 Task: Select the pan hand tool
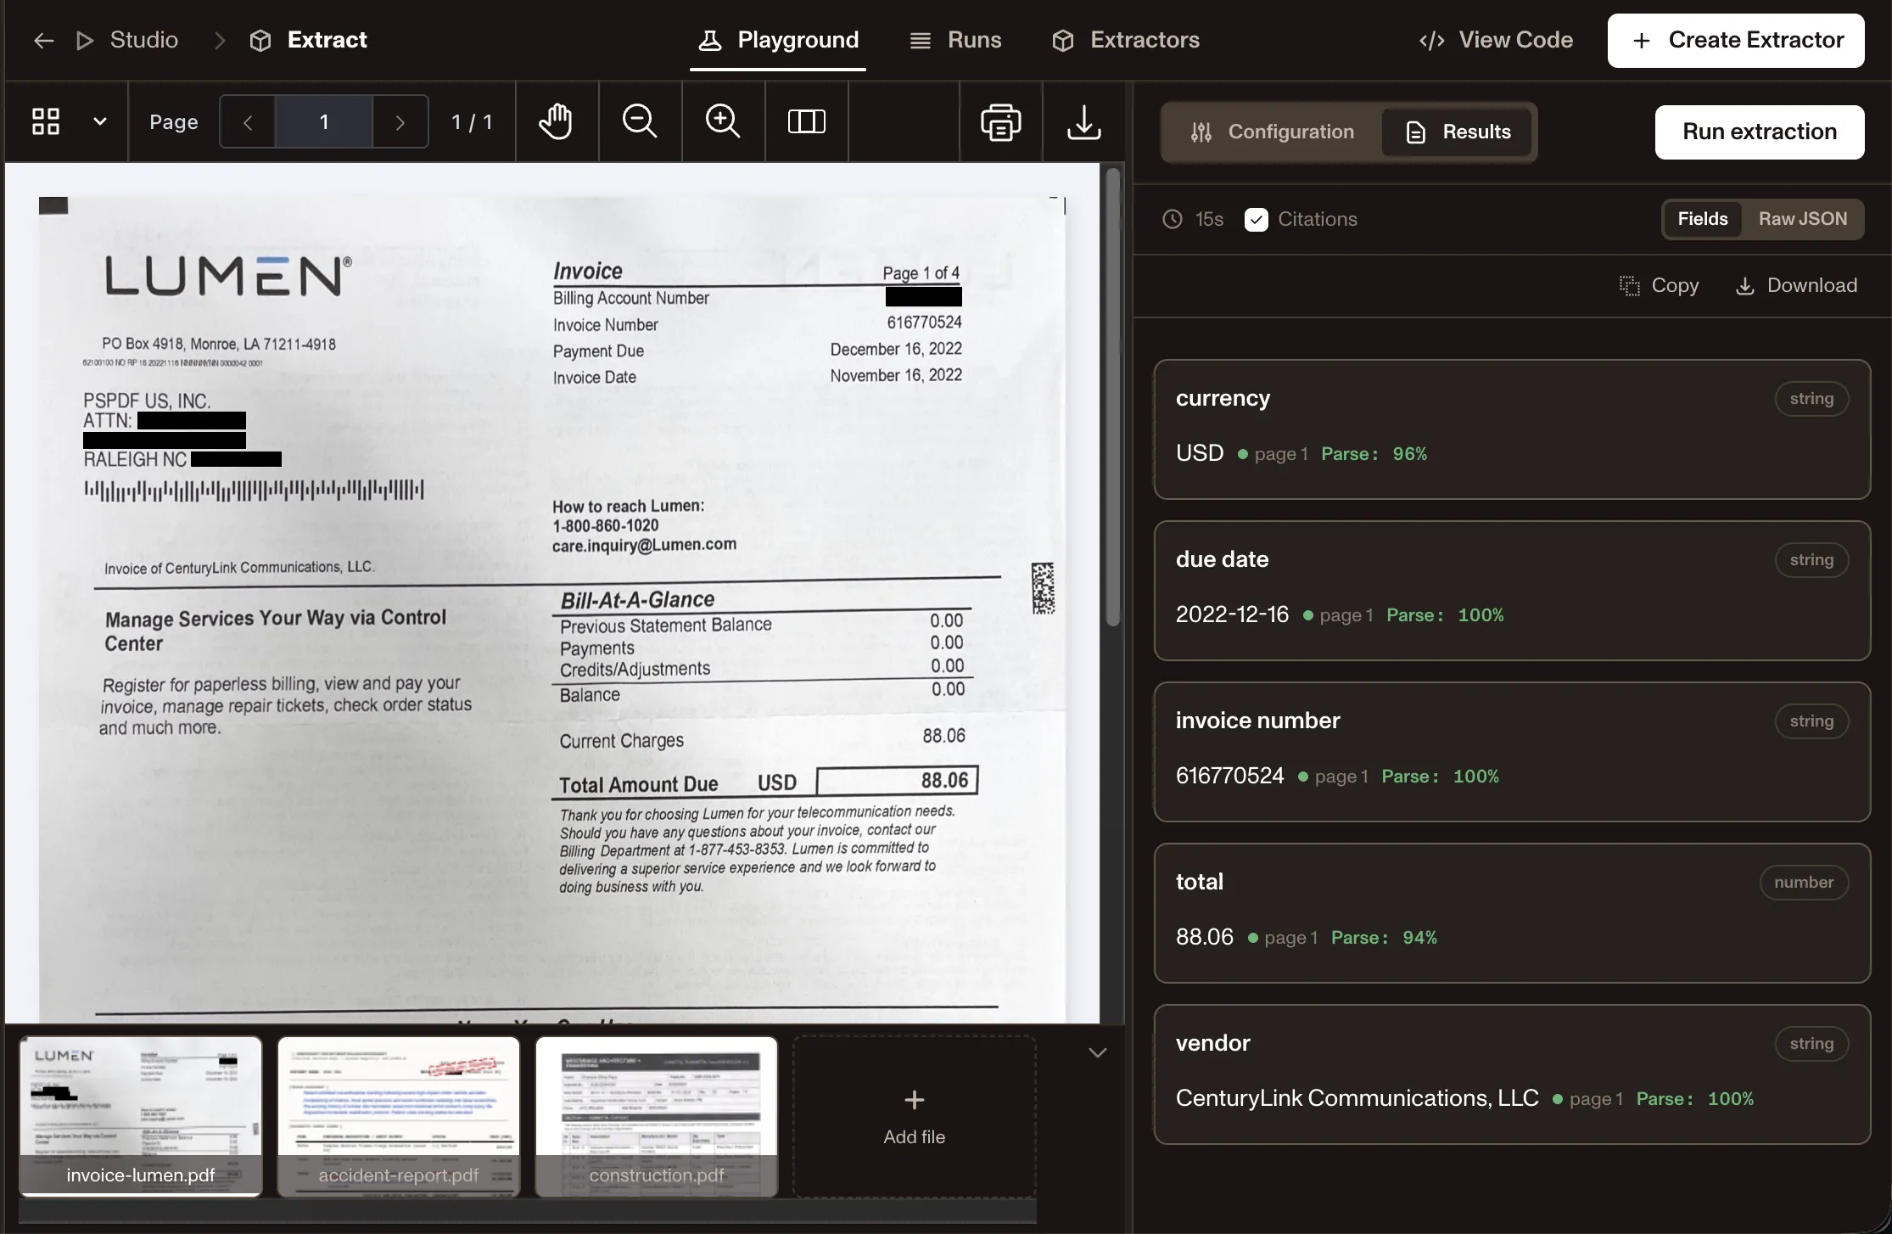click(x=557, y=121)
